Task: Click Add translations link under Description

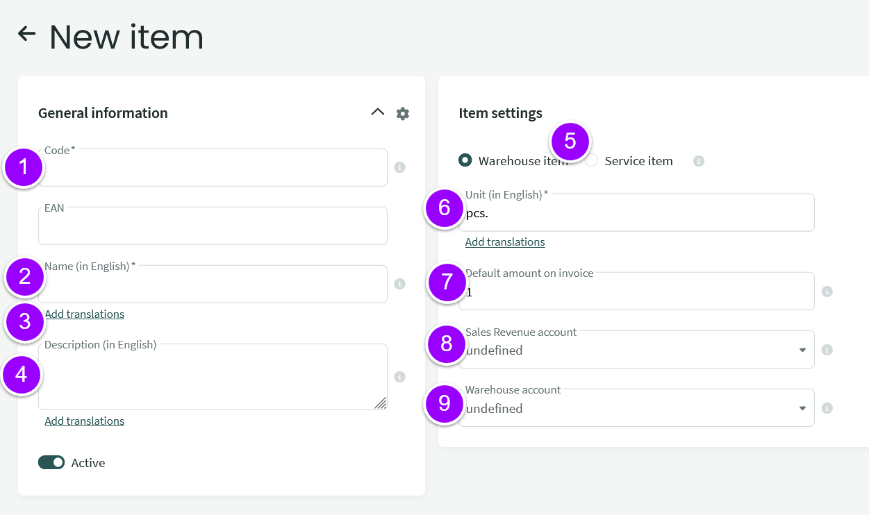Action: pyautogui.click(x=85, y=421)
